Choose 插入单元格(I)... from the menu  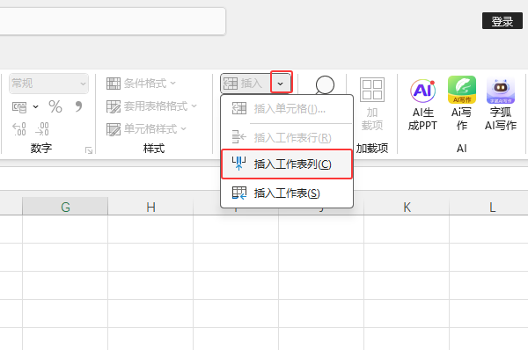[287, 109]
